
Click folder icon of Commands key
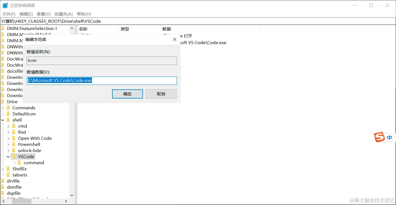point(8,108)
